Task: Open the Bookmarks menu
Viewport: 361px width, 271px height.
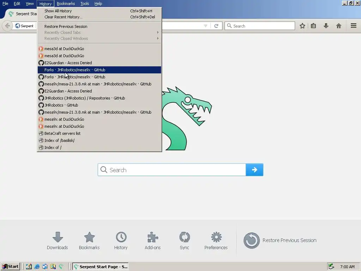Action: pos(66,4)
